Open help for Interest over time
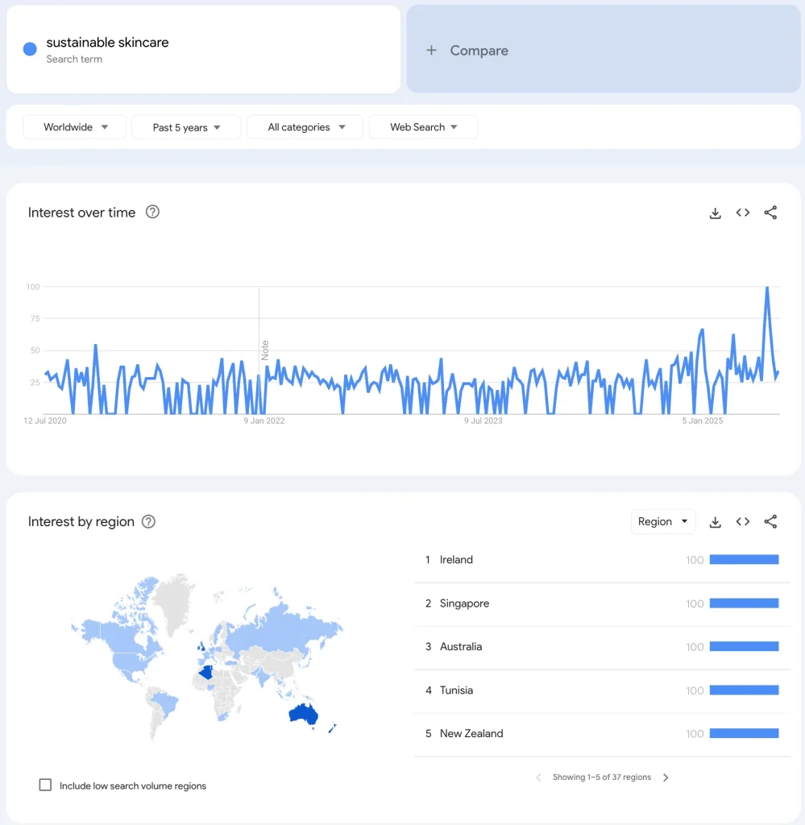Viewport: 805px width, 825px height. pyautogui.click(x=152, y=212)
